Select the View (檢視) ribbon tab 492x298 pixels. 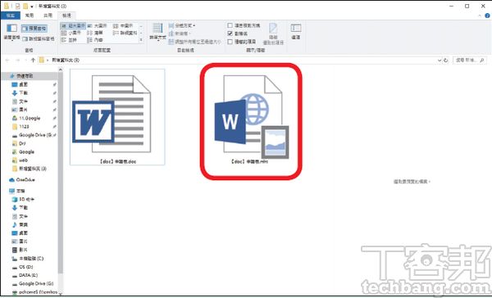(x=66, y=16)
